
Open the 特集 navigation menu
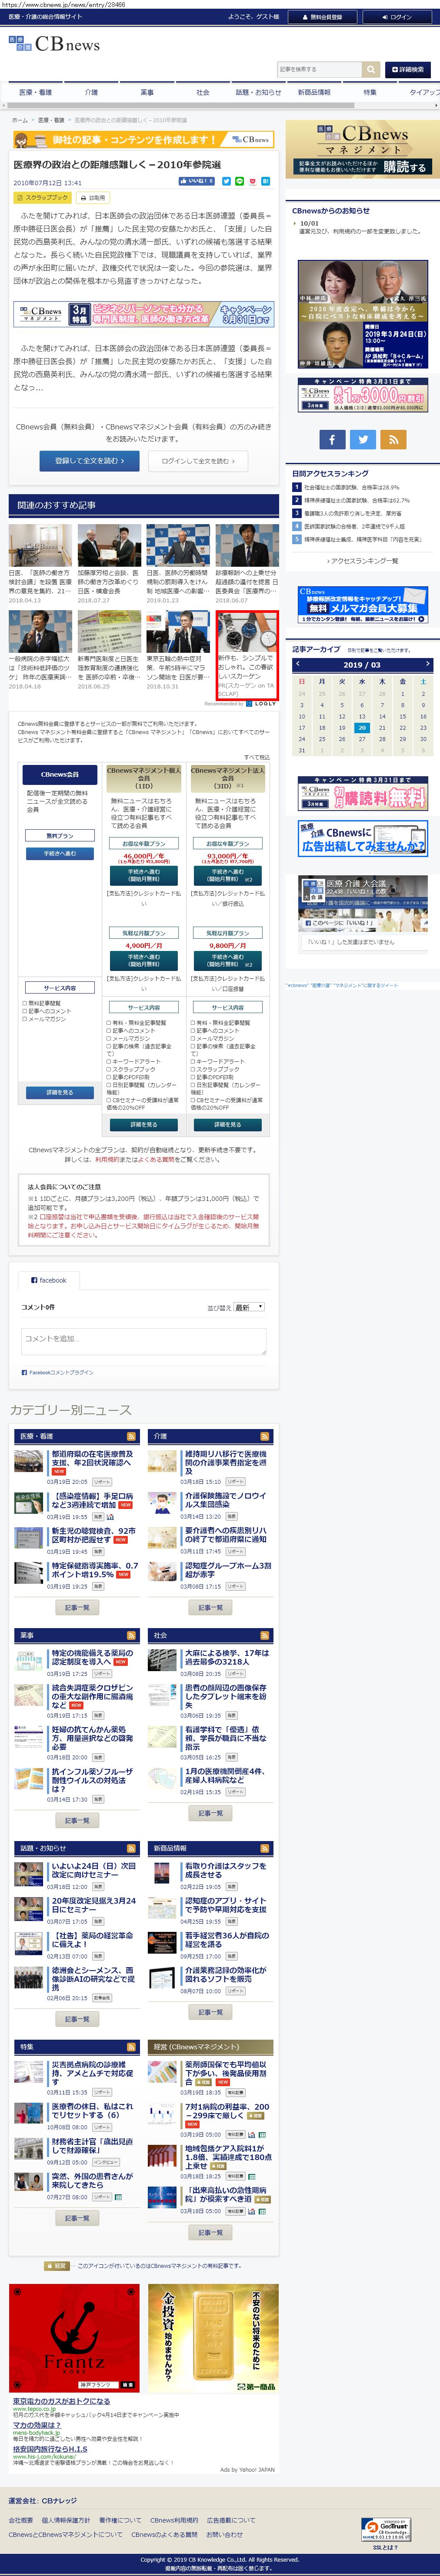(x=370, y=92)
